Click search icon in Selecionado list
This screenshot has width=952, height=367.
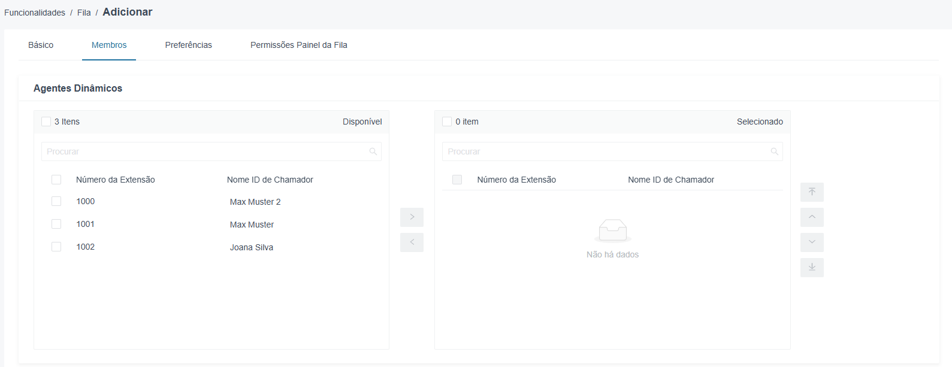click(775, 151)
